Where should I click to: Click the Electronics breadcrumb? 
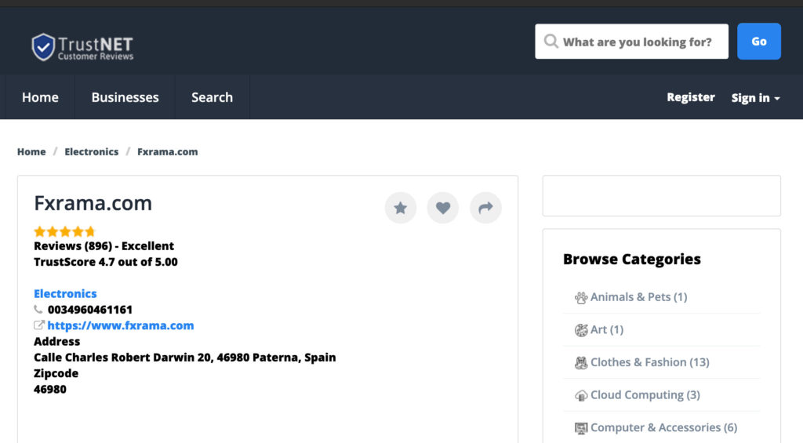[91, 151]
